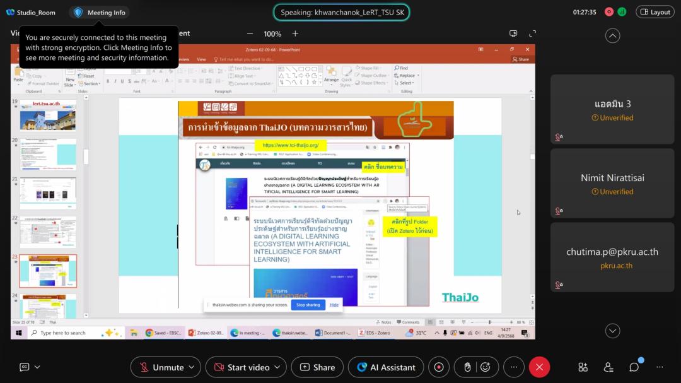Open the recording options button
681x383 pixels.
point(439,367)
